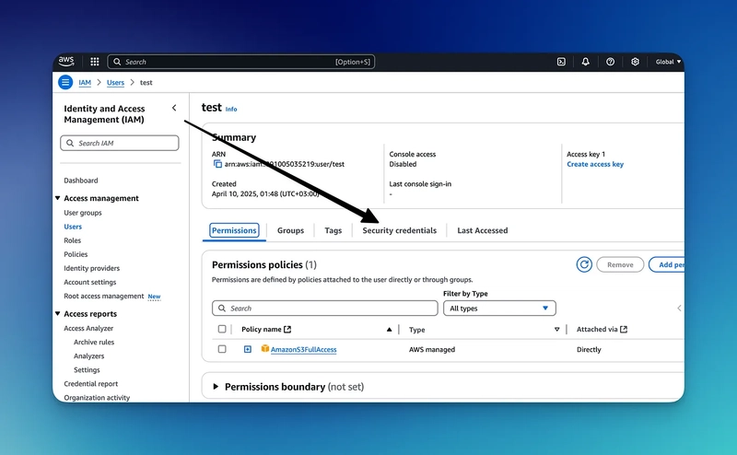Go to IAM breadcrumb link
737x455 pixels.
pos(85,82)
